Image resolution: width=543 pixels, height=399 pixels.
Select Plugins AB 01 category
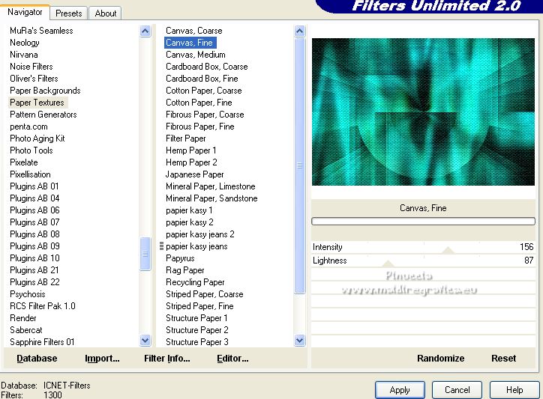click(x=34, y=186)
